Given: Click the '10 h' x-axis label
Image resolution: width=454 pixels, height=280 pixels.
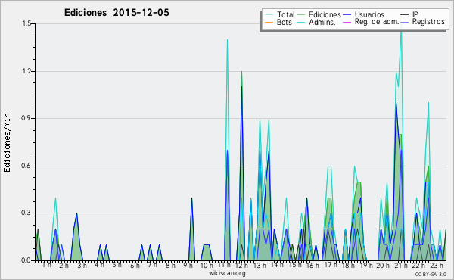Looking at the screenshot, I should click(x=207, y=265).
